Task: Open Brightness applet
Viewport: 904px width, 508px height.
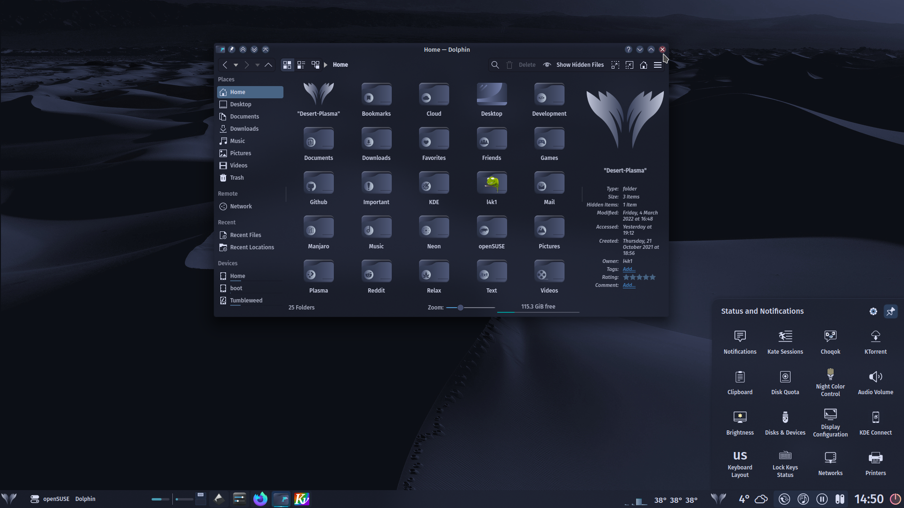Action: tap(740, 423)
